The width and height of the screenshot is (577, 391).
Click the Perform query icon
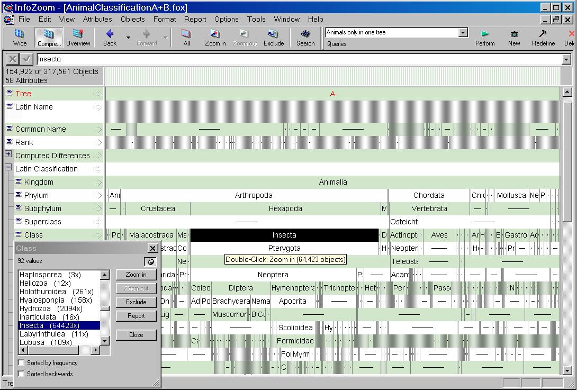(484, 37)
